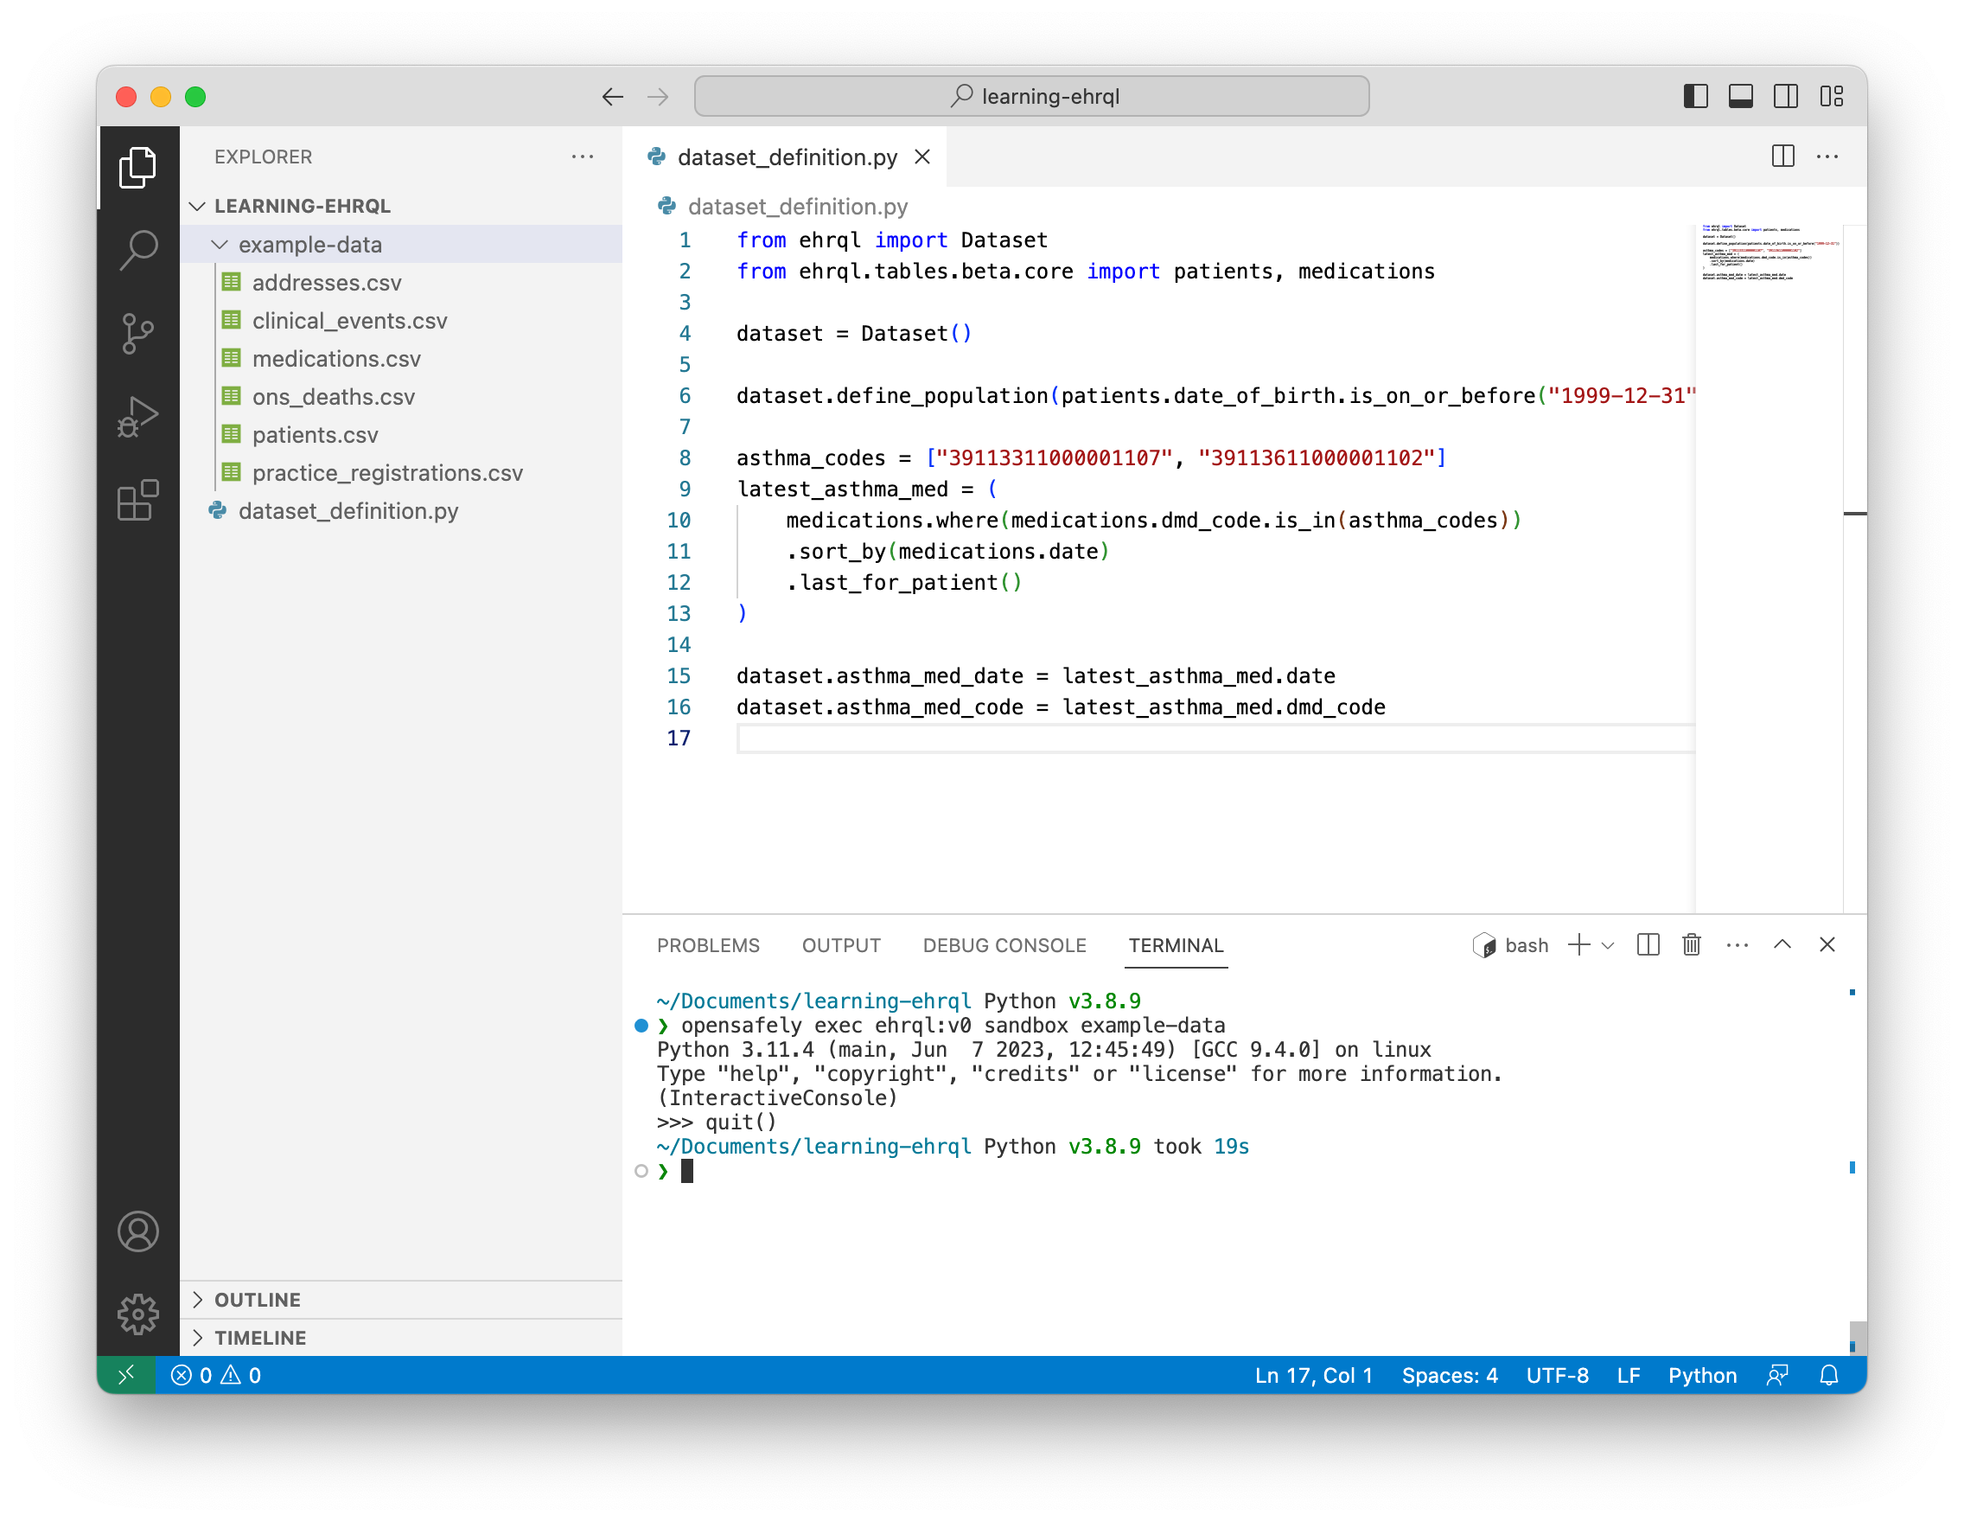Click the Manage settings gear icon
Viewport: 1964px width, 1522px height.
coord(137,1314)
